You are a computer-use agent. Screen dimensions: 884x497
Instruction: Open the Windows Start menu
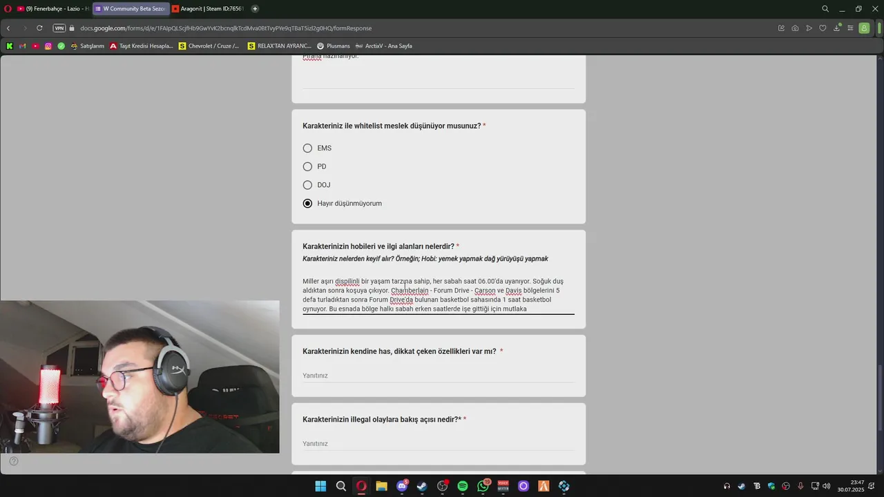point(320,486)
